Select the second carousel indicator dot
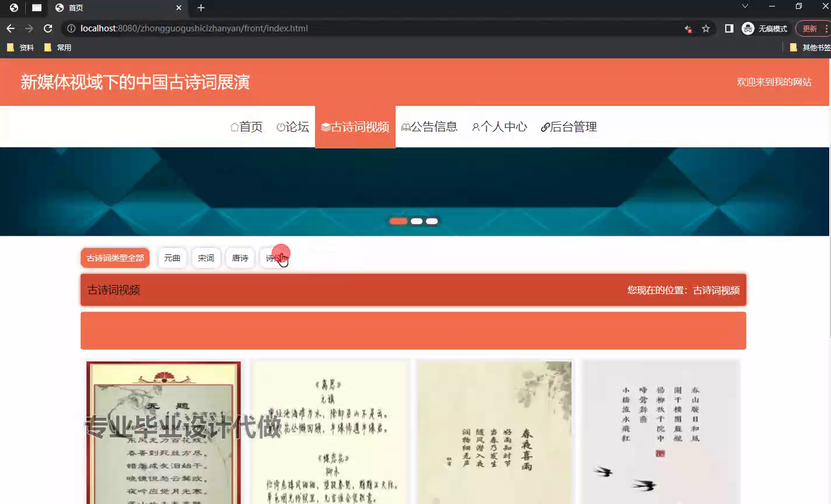 click(x=417, y=221)
